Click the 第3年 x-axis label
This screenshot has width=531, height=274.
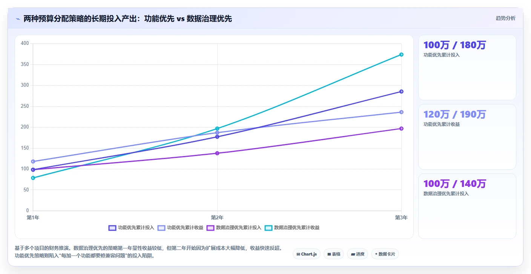coord(401,217)
